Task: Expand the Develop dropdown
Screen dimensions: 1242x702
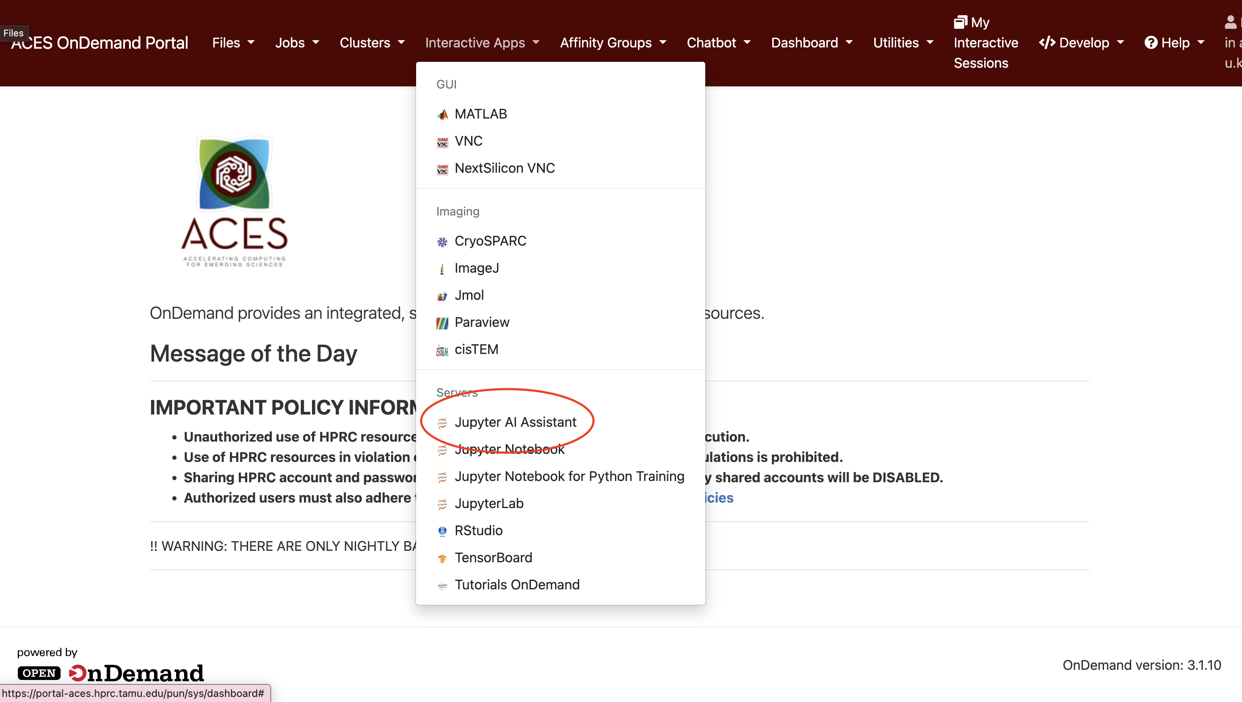Action: [1082, 42]
